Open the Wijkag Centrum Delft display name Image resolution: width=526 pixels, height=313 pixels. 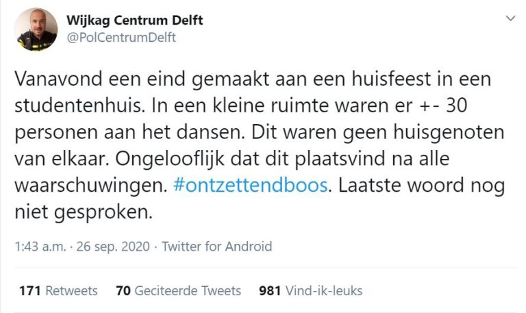(135, 20)
